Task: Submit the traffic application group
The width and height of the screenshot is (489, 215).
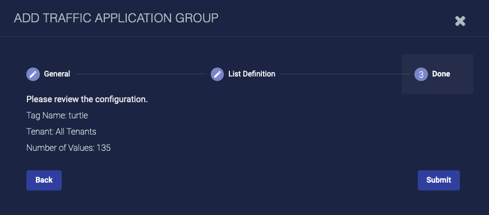Action: tap(439, 180)
